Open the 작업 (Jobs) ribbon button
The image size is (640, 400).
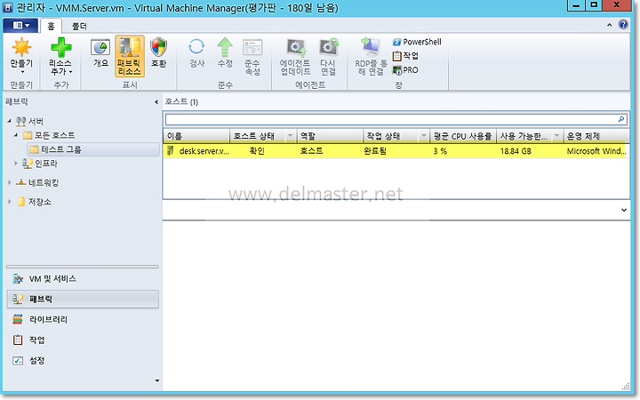click(x=405, y=56)
